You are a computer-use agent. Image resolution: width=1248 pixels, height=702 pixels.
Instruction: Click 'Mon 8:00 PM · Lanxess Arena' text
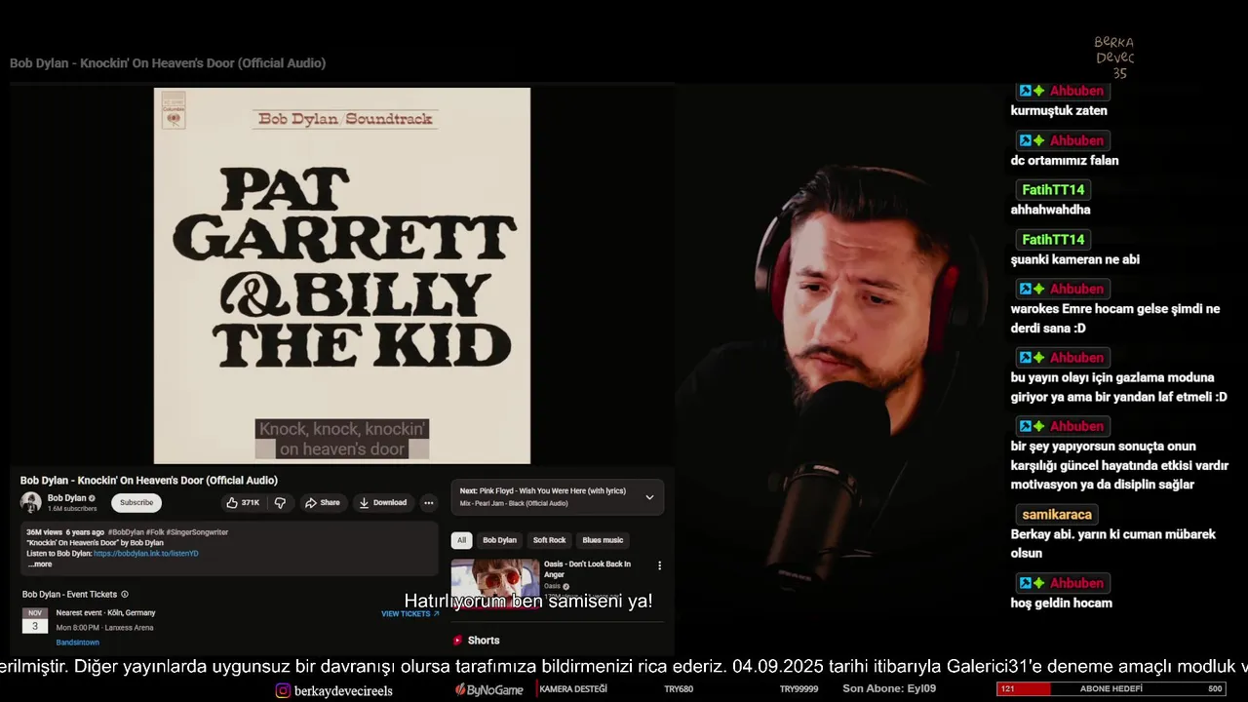coord(104,628)
